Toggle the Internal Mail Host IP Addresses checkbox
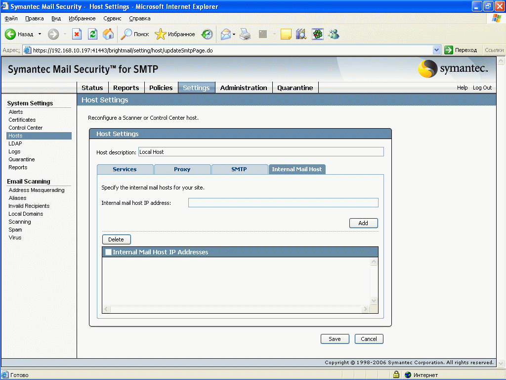This screenshot has width=506, height=380. (x=108, y=252)
